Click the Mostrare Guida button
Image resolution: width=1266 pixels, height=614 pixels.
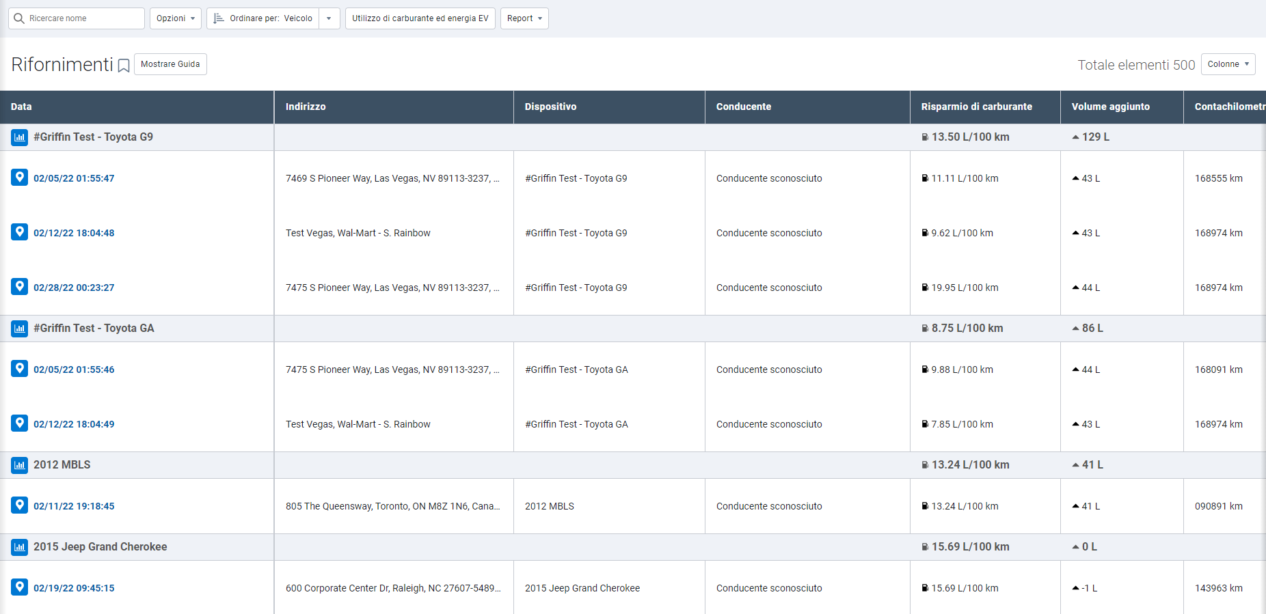coord(170,64)
